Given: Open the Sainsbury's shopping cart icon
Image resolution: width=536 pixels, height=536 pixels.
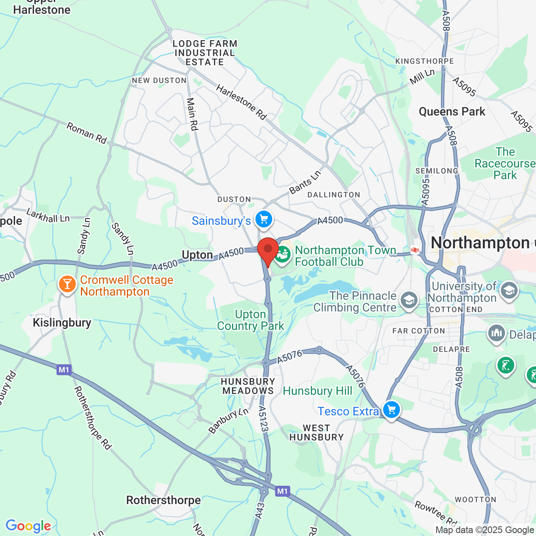Looking at the screenshot, I should click(264, 219).
